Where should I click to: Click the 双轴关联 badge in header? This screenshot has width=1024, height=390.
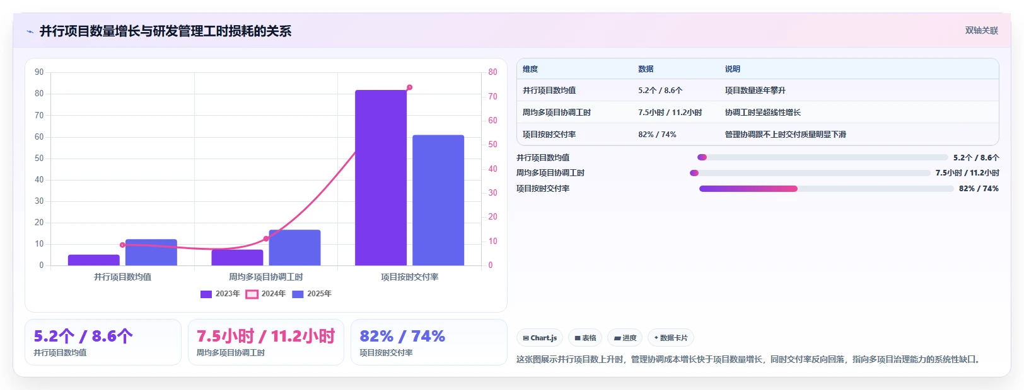(x=982, y=30)
